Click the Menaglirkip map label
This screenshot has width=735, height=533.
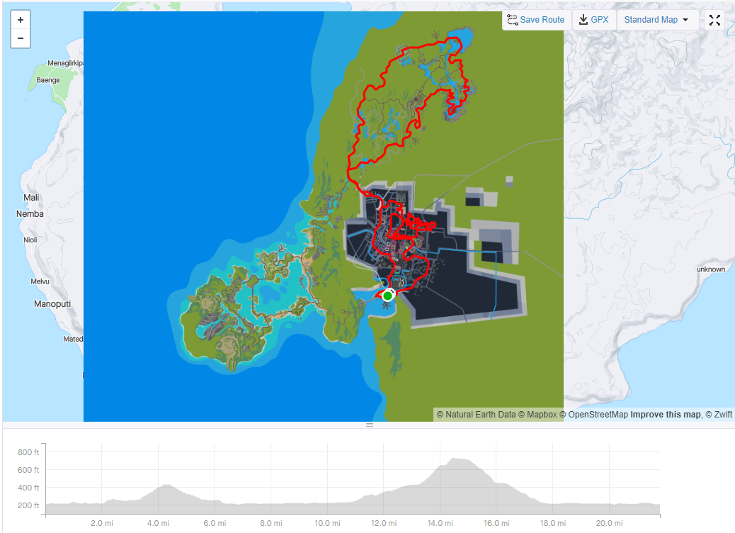point(65,63)
